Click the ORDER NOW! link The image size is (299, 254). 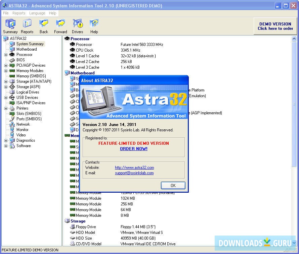(x=133, y=149)
